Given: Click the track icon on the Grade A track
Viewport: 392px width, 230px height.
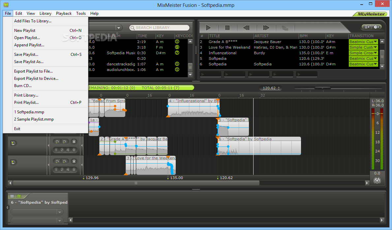Looking at the screenshot, I should point(13,143).
